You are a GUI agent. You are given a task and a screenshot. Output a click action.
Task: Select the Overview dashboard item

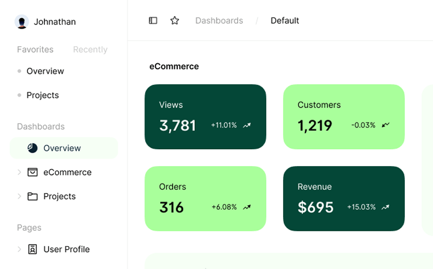click(x=62, y=148)
